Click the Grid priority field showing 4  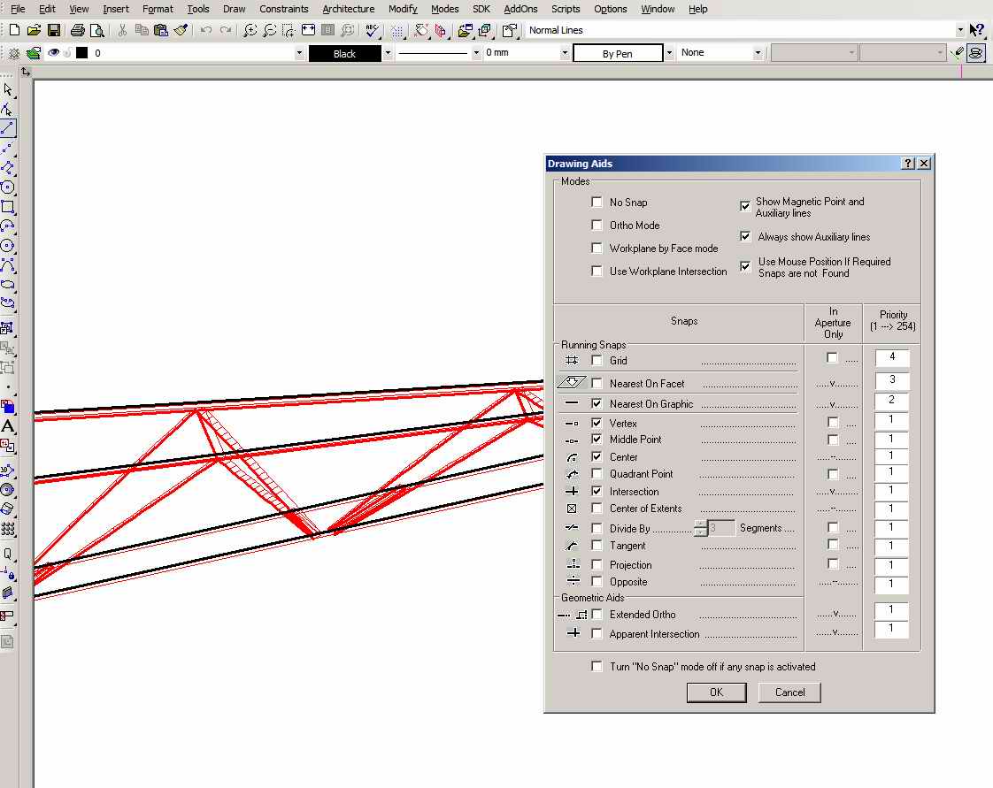[892, 357]
